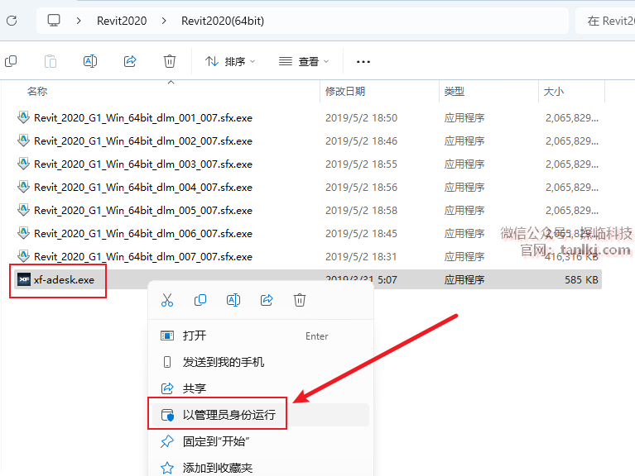Image resolution: width=635 pixels, height=476 pixels.
Task: Click the Copy icon in context menu
Action: 200,300
